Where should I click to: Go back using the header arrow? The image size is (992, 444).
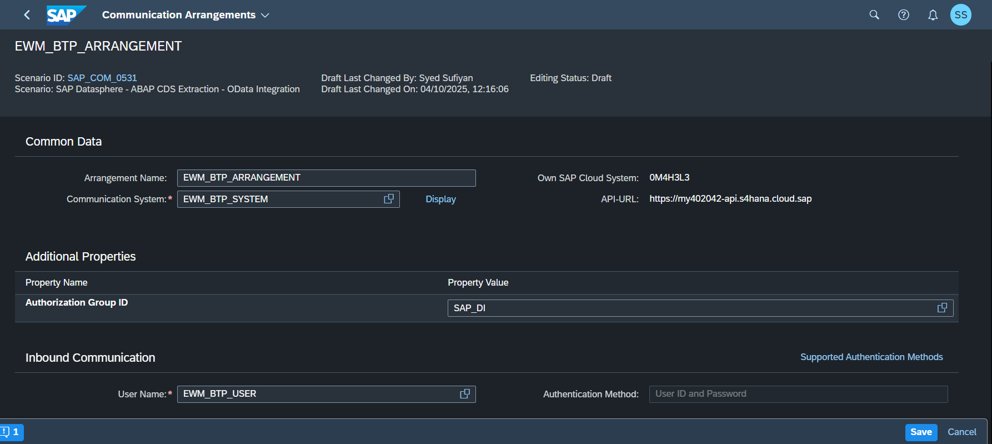pos(27,15)
